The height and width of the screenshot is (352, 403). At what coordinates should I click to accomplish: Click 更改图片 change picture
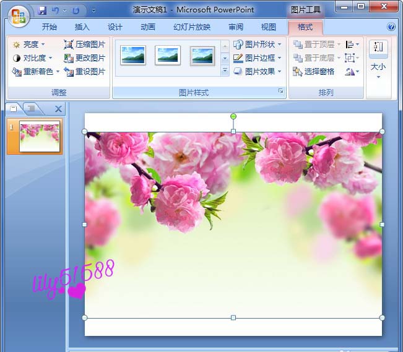85,58
